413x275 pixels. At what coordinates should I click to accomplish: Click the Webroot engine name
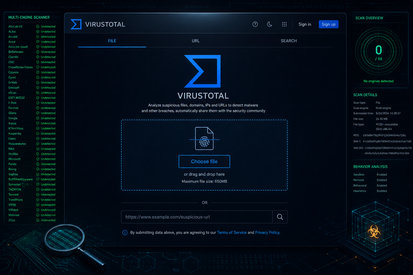pos(14,215)
